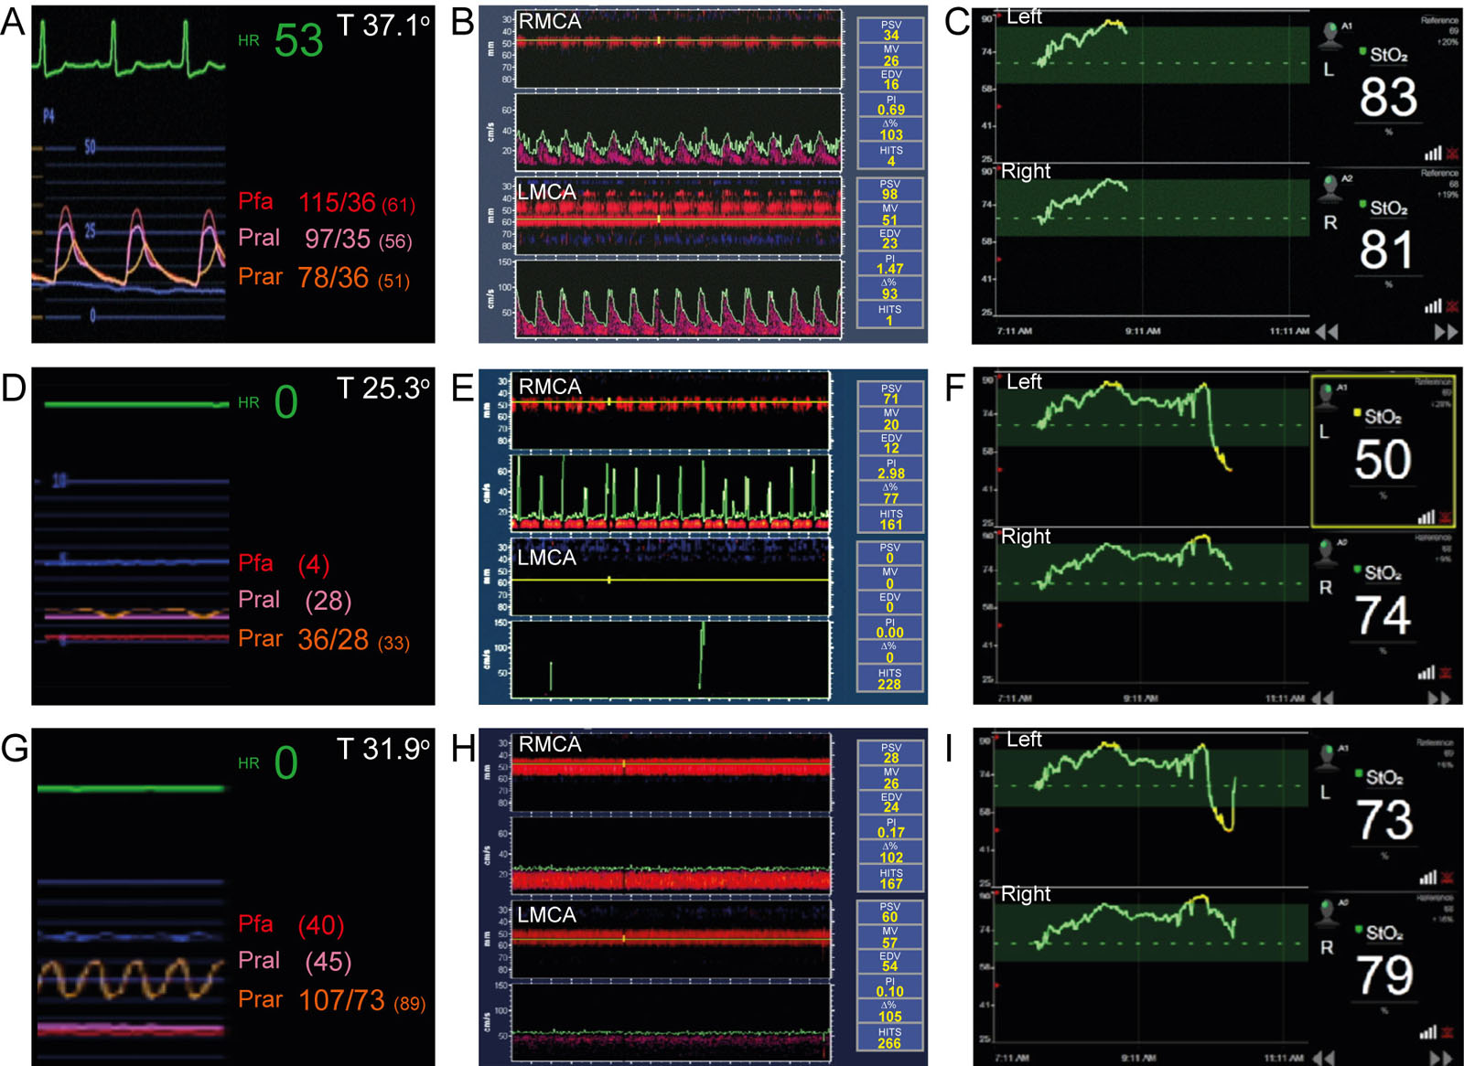Click the HITS 161 value box
Screen dimensions: 1464x1066
[890, 520]
